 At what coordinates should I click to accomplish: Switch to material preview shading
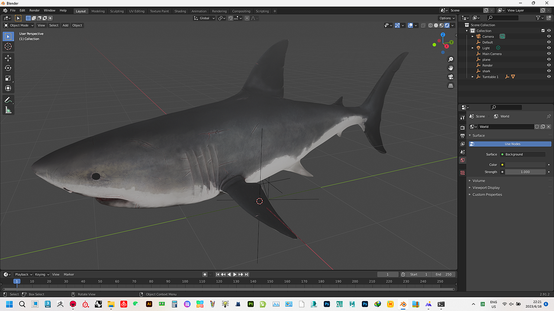pos(441,25)
